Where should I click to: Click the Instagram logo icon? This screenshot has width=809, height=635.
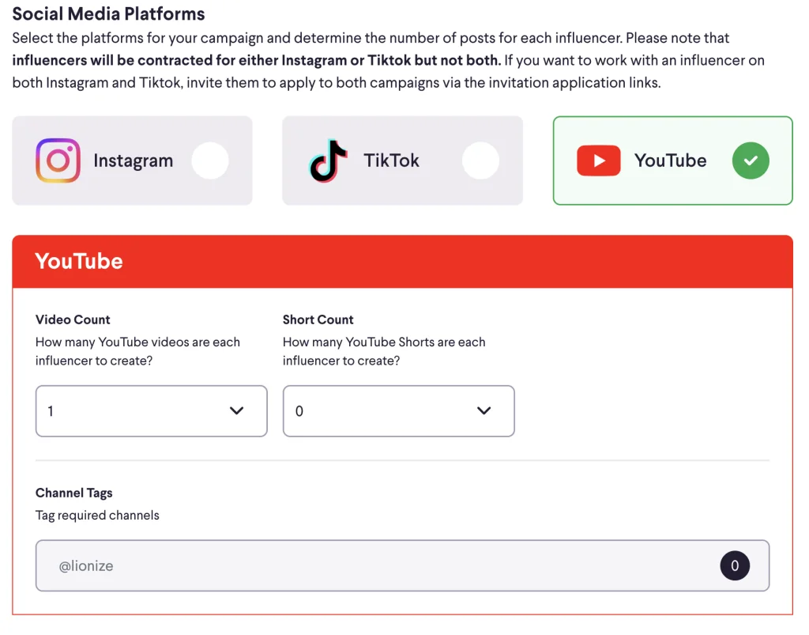58,161
